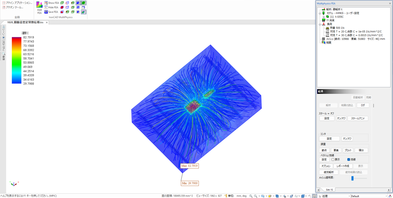Open アドオン ツール add-on tools
The height and width of the screenshot is (198, 393).
[13, 7]
